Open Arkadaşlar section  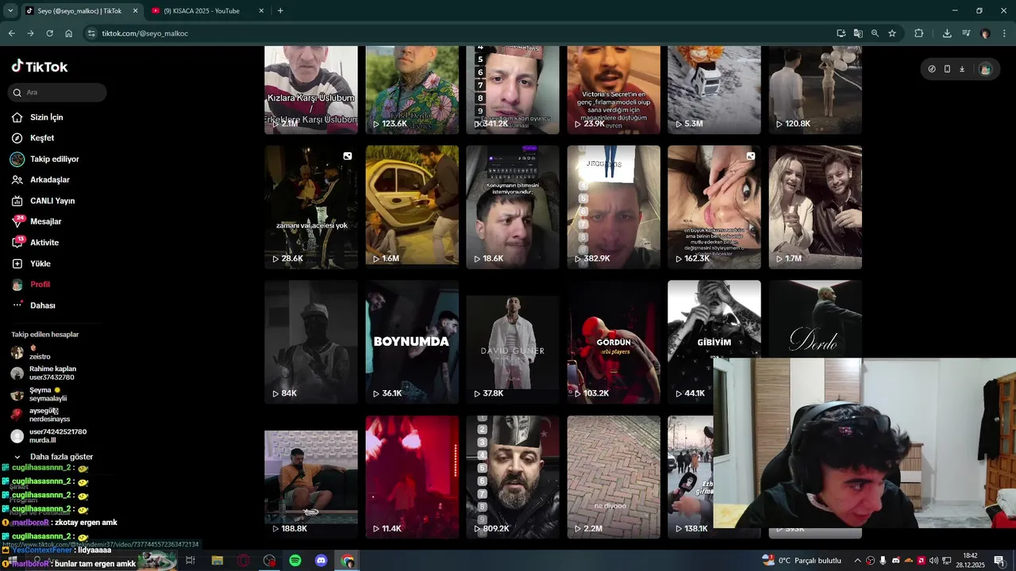pos(49,180)
